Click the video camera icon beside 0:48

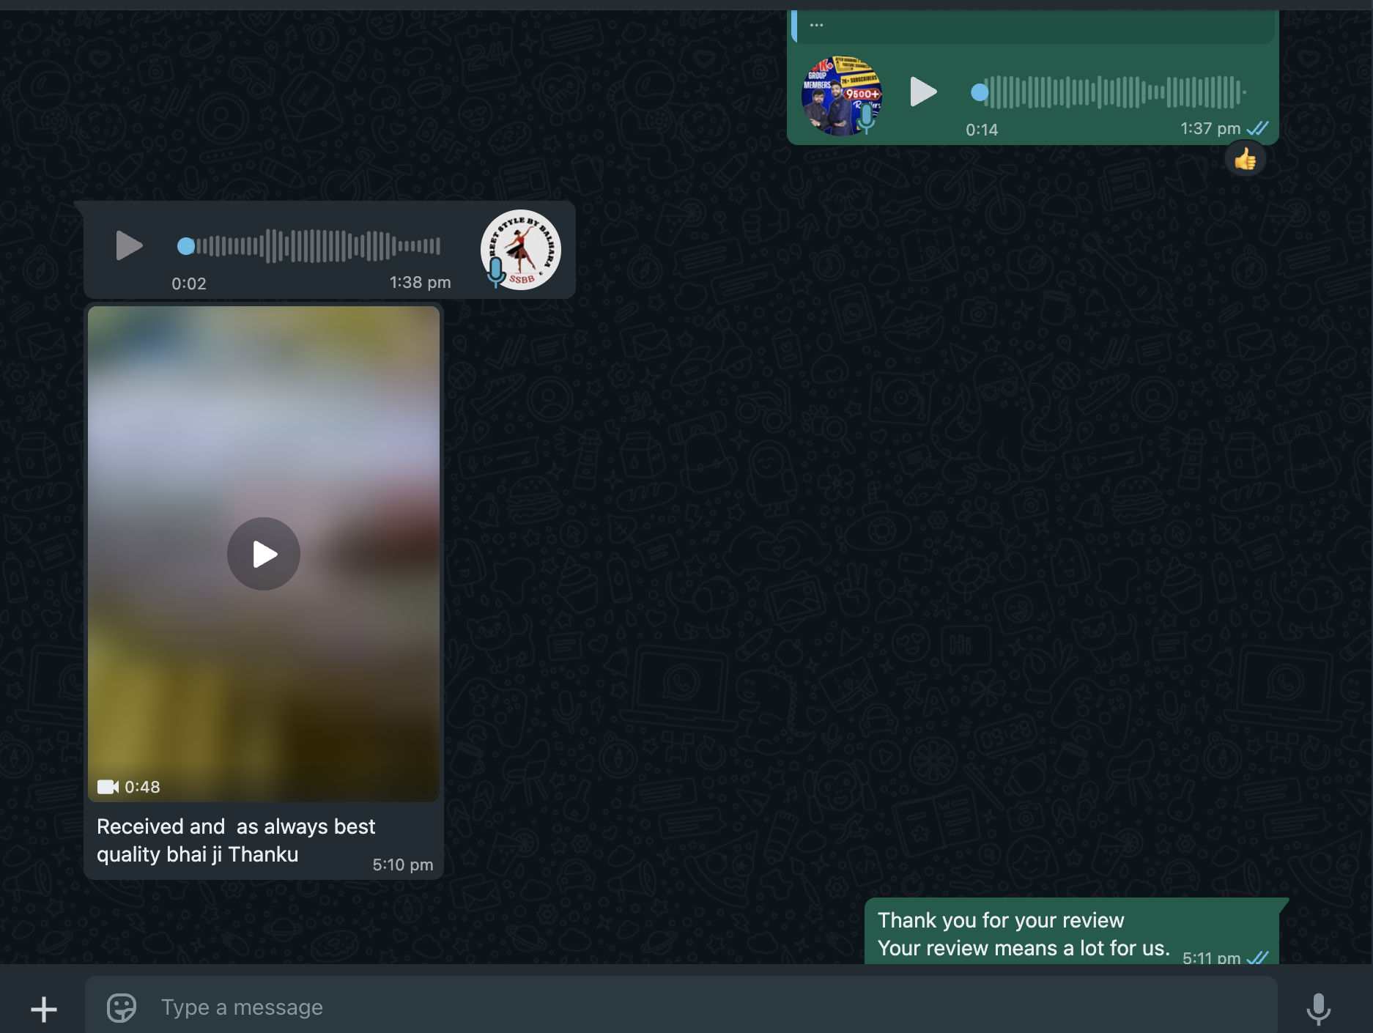[x=108, y=787]
